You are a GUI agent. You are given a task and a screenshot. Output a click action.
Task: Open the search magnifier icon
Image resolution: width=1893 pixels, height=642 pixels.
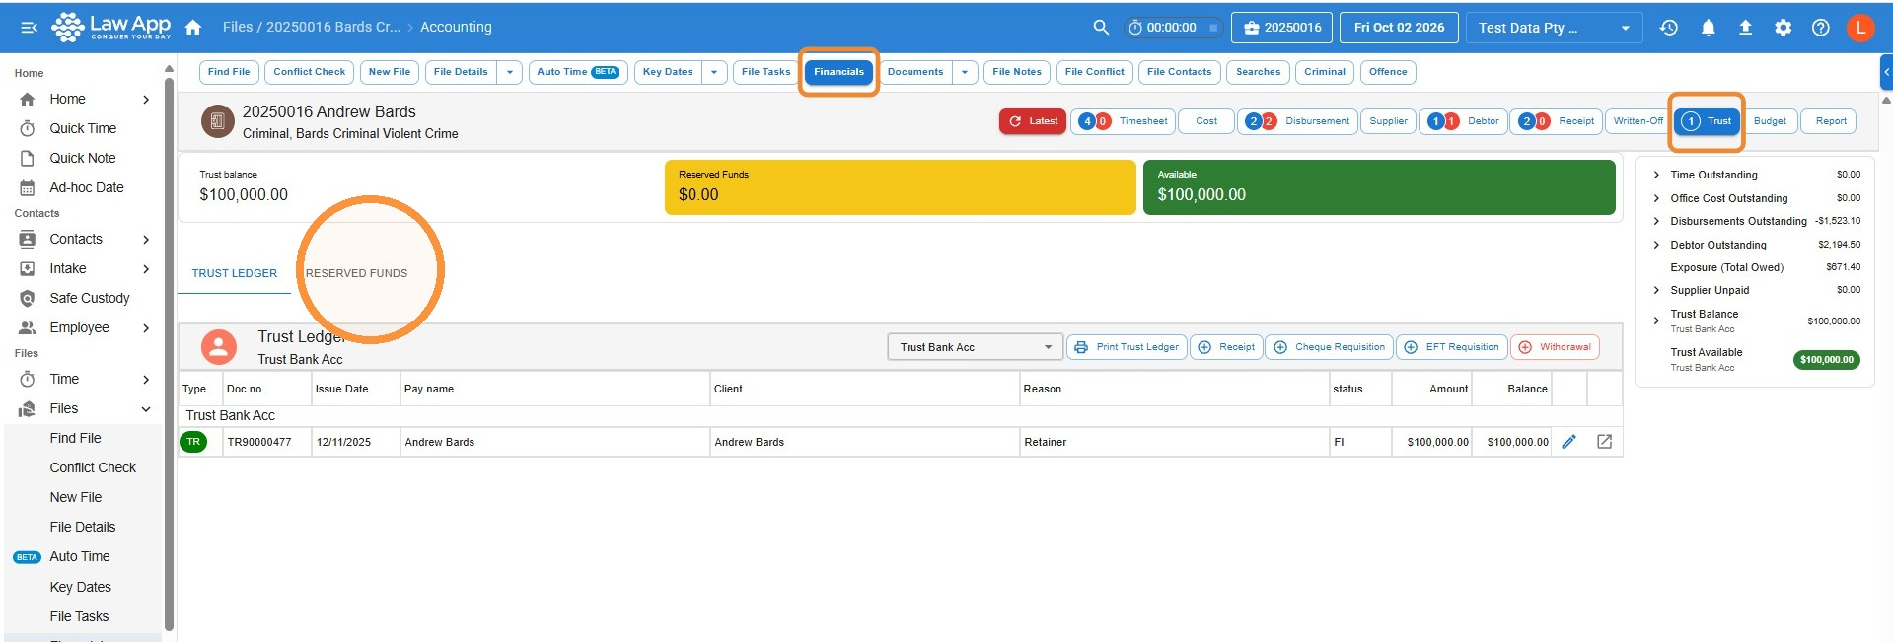tap(1101, 28)
